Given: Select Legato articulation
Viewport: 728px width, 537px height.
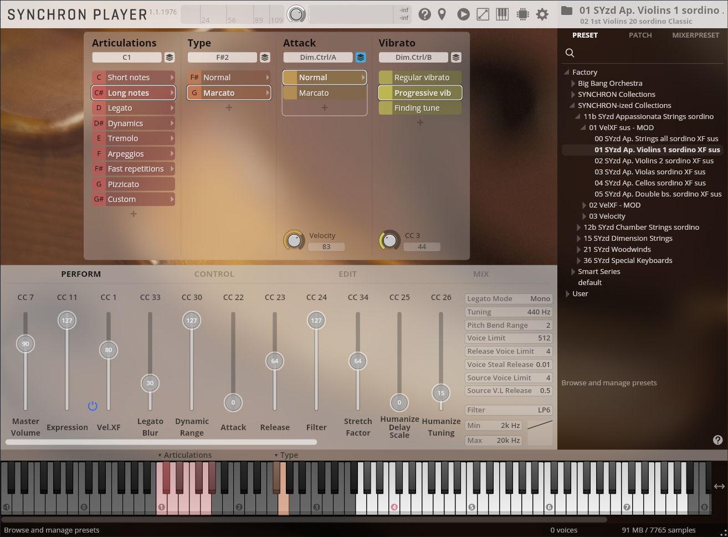Looking at the screenshot, I should [134, 108].
